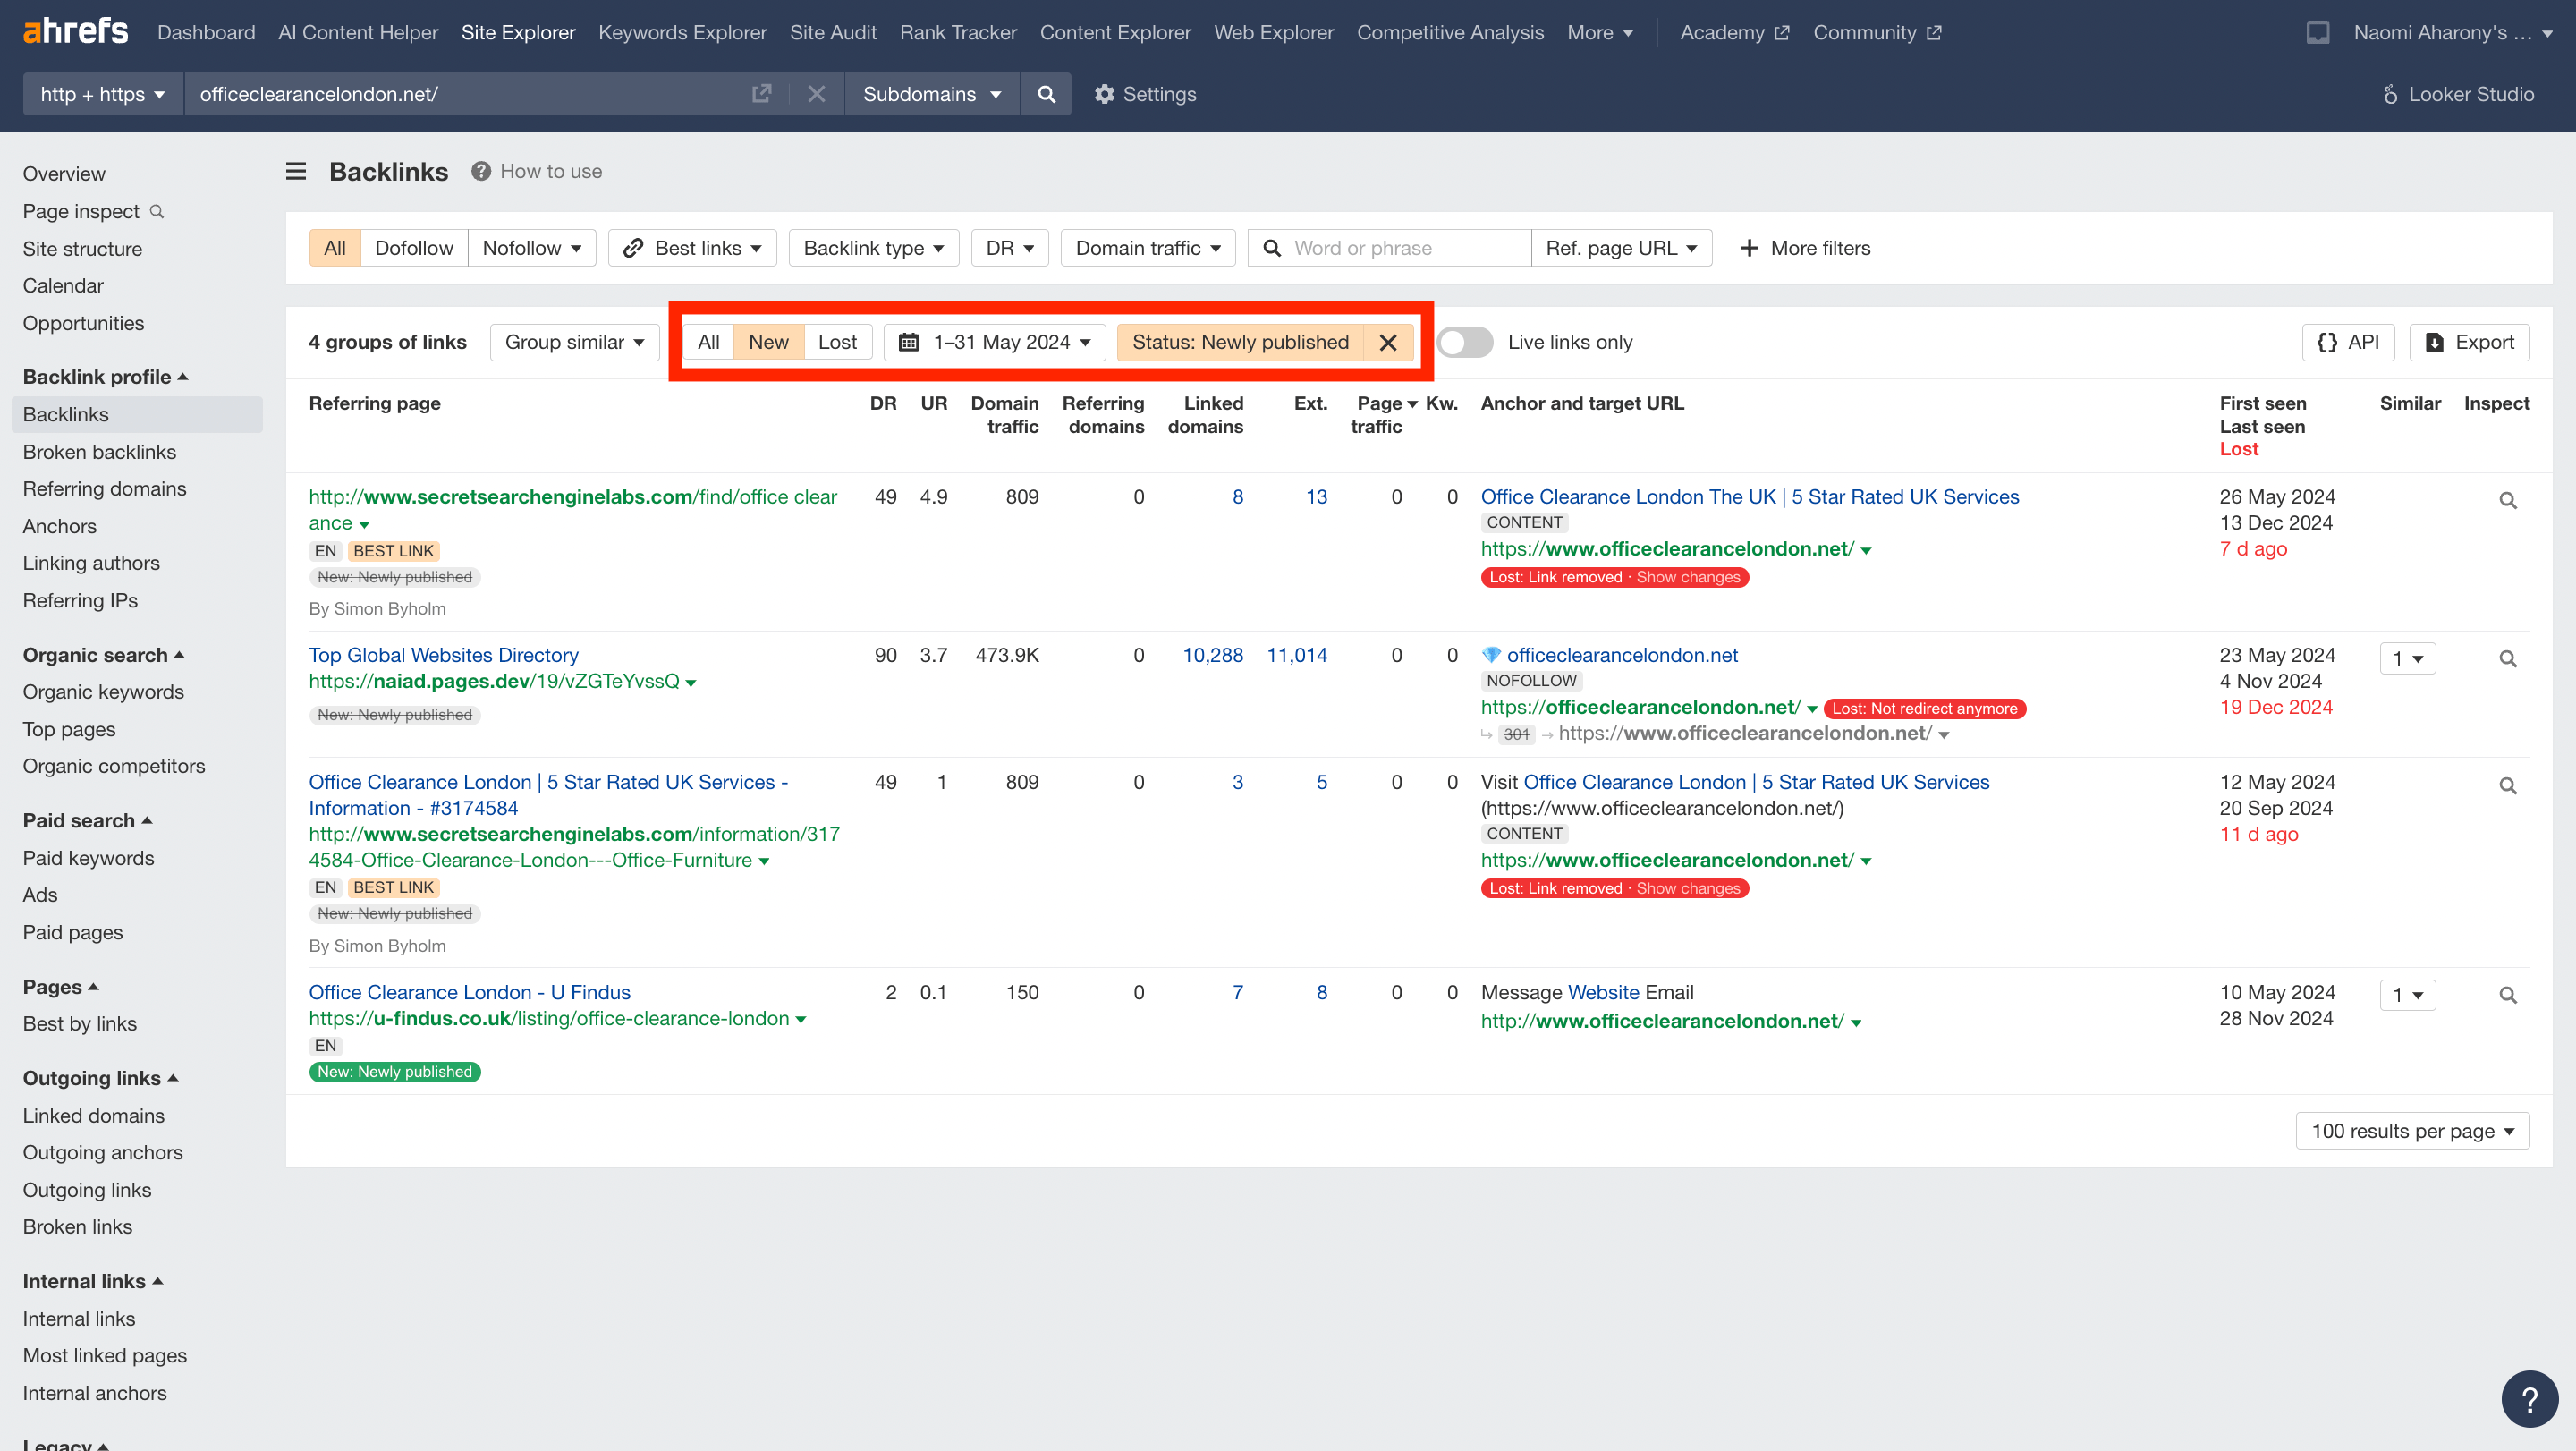Open Broken backlinks in sidebar
The width and height of the screenshot is (2576, 1451).
coord(99,452)
